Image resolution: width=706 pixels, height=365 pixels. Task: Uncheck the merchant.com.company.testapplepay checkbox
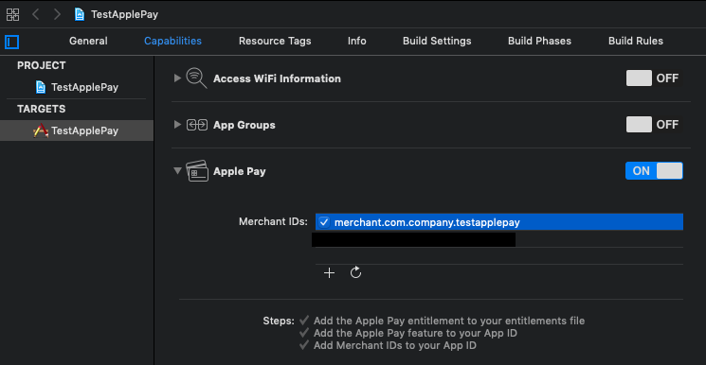coord(324,222)
